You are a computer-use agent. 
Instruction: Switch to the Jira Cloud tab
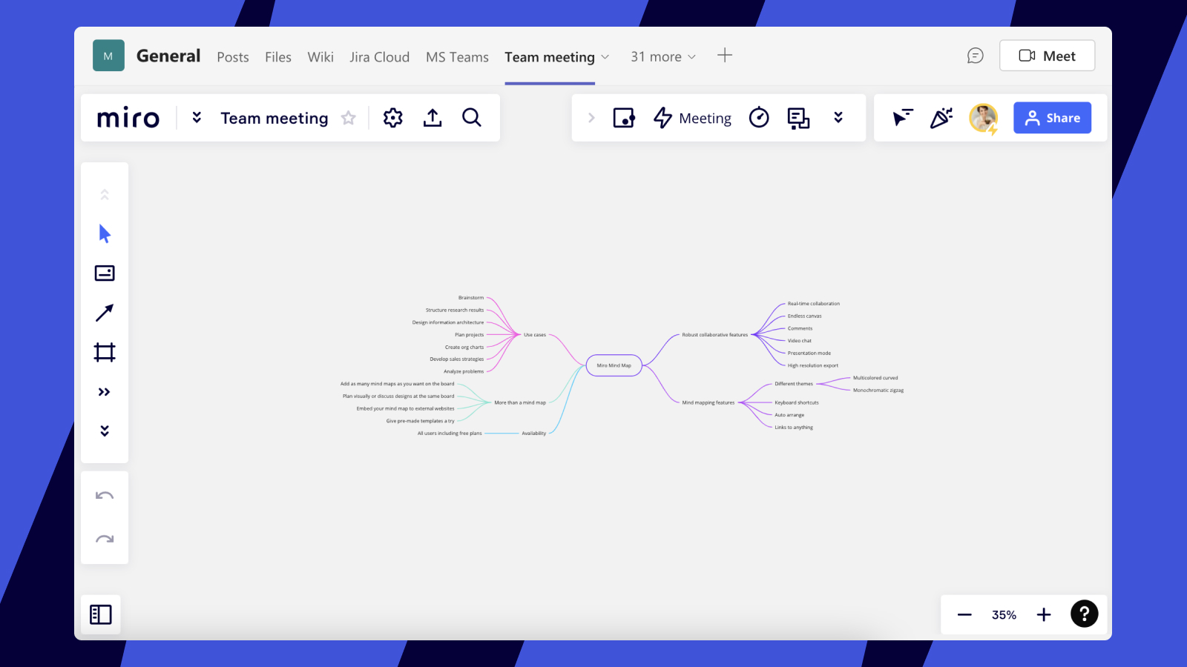click(379, 57)
